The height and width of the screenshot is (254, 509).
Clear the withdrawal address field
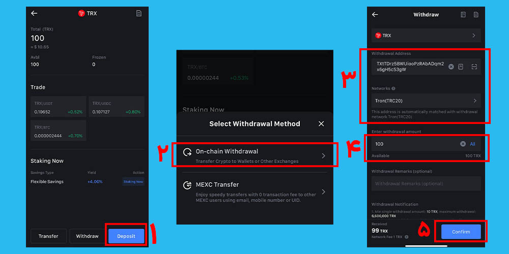coord(451,67)
